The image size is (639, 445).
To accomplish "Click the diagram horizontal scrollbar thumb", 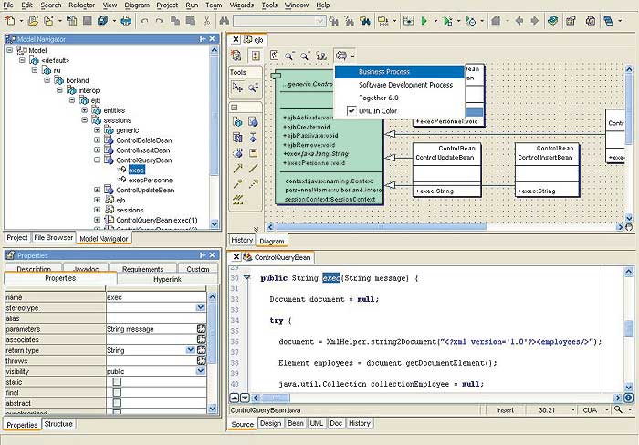I will pyautogui.click(x=381, y=227).
